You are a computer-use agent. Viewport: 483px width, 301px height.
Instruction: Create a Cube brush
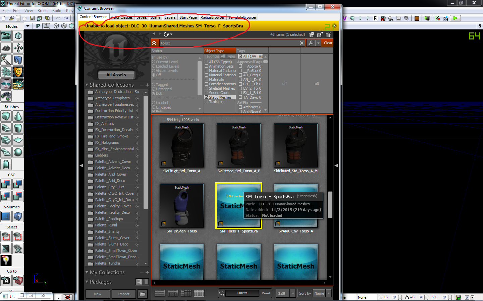pos(6,116)
